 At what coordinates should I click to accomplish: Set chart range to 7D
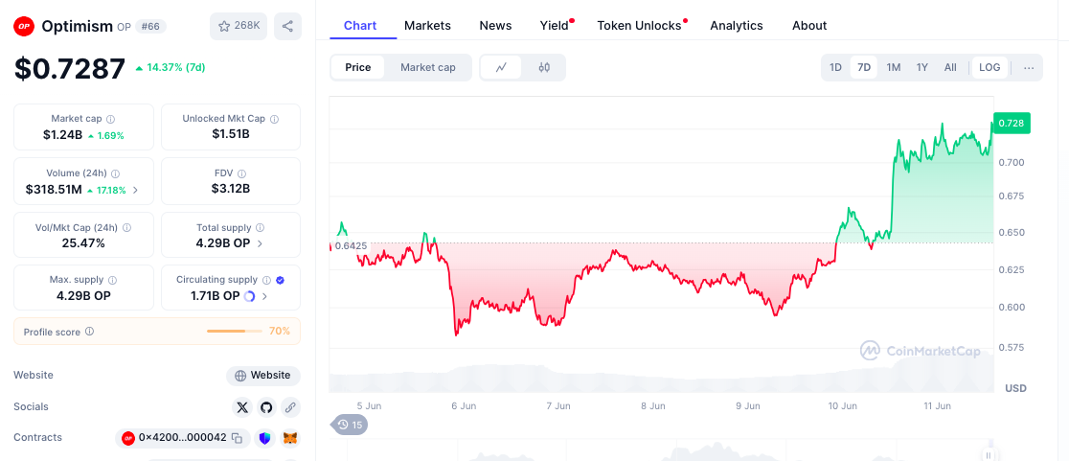pos(864,67)
